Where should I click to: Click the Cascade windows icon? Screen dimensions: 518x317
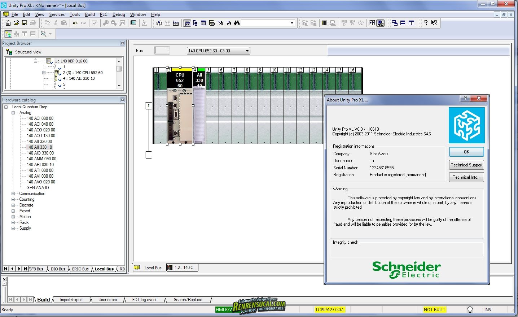point(395,23)
